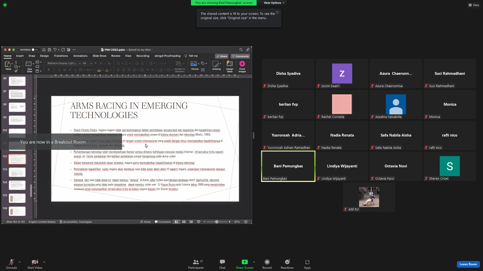483x271 pixels.
Task: Toggle Bold formatting button
Action: [x=49, y=70]
